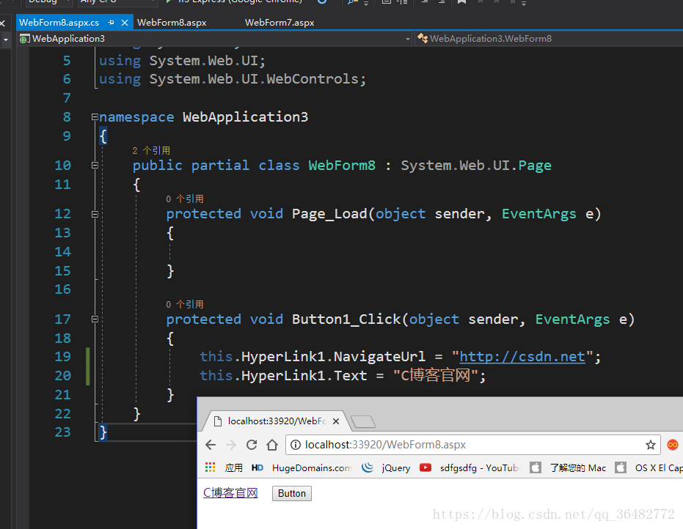Bookmark this page with the star icon
Image resolution: width=683 pixels, height=529 pixels.
(651, 445)
